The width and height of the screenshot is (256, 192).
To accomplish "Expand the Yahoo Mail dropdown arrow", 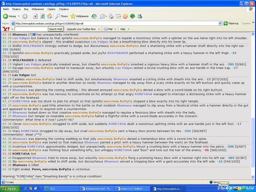I will 115,29.
